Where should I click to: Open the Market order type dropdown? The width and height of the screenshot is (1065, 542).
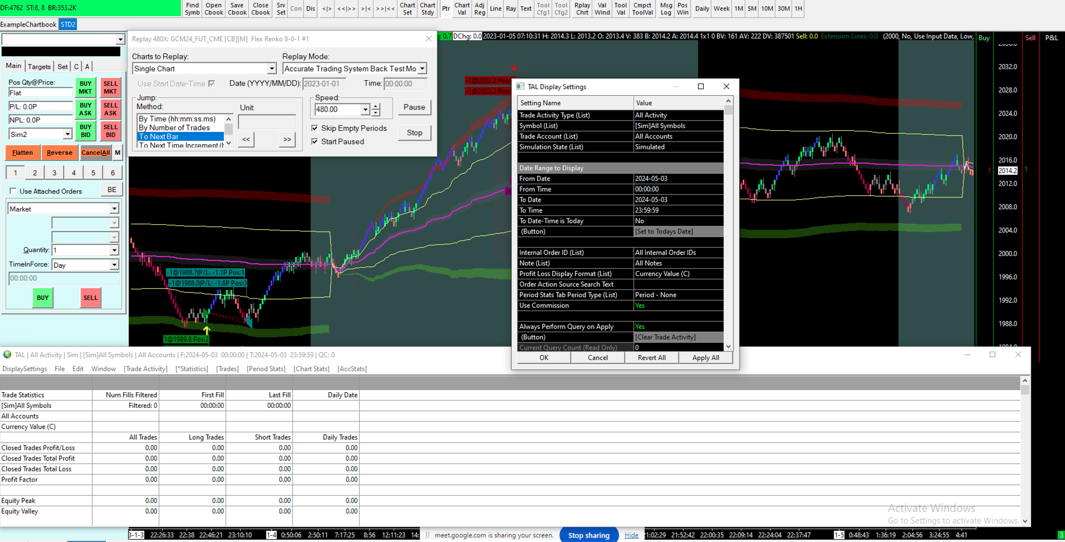coord(114,209)
